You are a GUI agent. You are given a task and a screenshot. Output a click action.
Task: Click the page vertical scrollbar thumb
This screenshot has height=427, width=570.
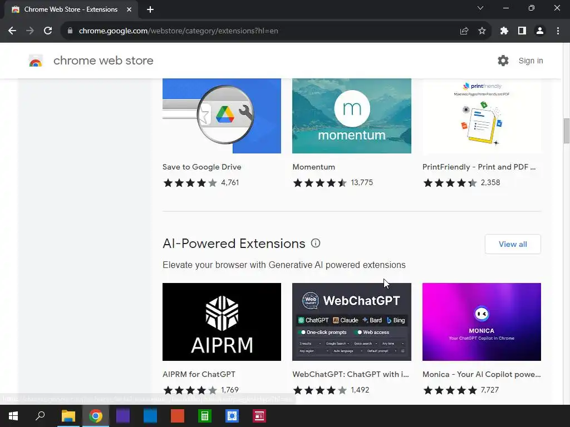pos(566,131)
